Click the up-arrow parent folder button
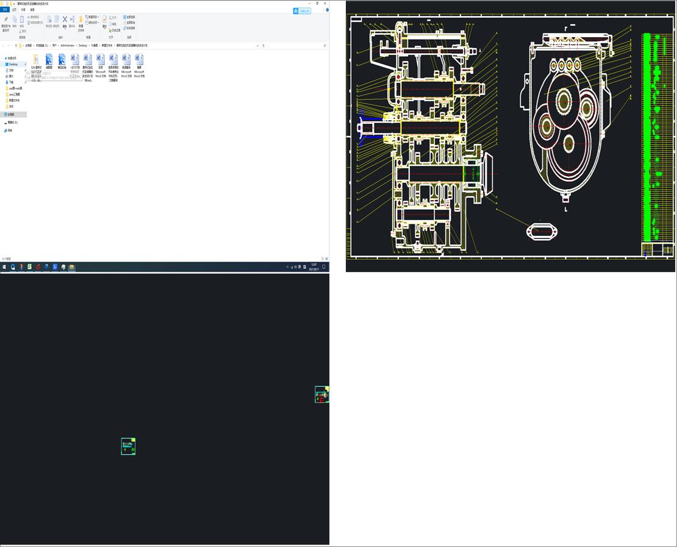The height and width of the screenshot is (547, 677). pyautogui.click(x=16, y=46)
